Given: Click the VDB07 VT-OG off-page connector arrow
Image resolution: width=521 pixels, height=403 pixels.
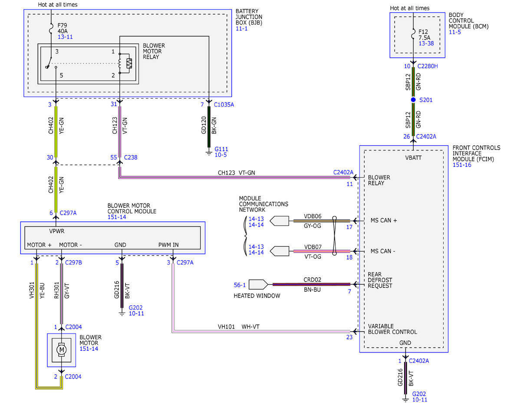Looking at the screenshot, I should 279,251.
